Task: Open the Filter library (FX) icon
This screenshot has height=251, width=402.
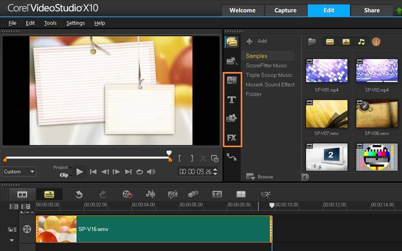Action: pyautogui.click(x=232, y=138)
